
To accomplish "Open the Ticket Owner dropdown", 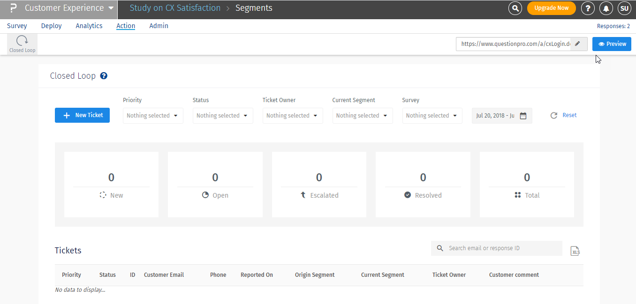I will 293,116.
